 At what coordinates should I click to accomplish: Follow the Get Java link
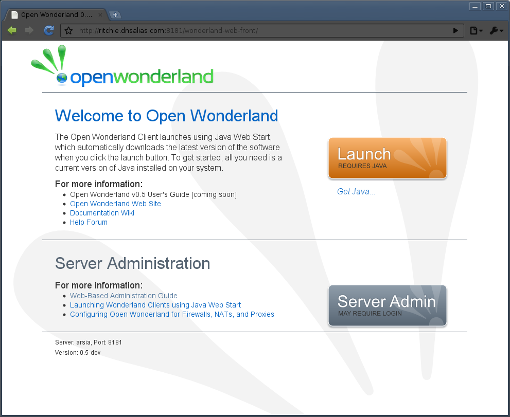[x=356, y=191]
